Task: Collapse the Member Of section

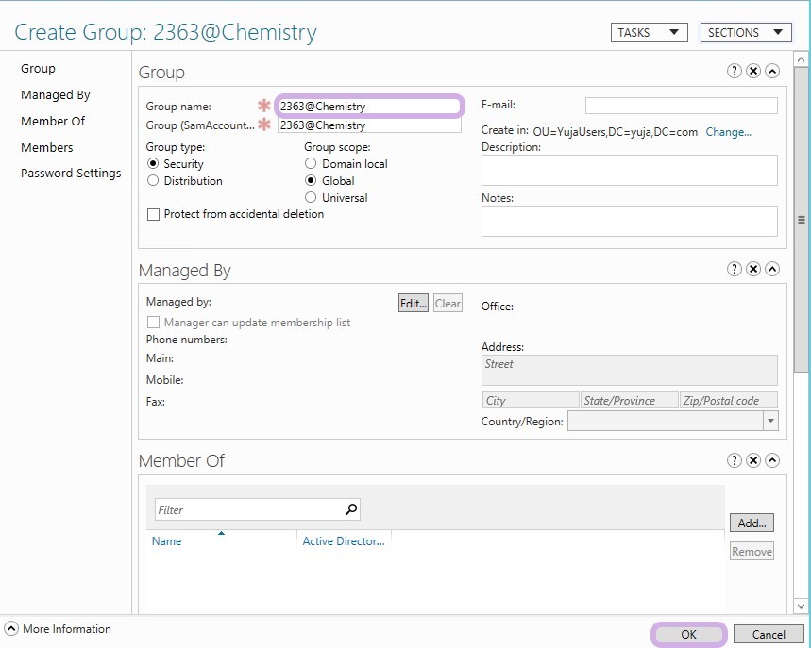Action: [772, 460]
